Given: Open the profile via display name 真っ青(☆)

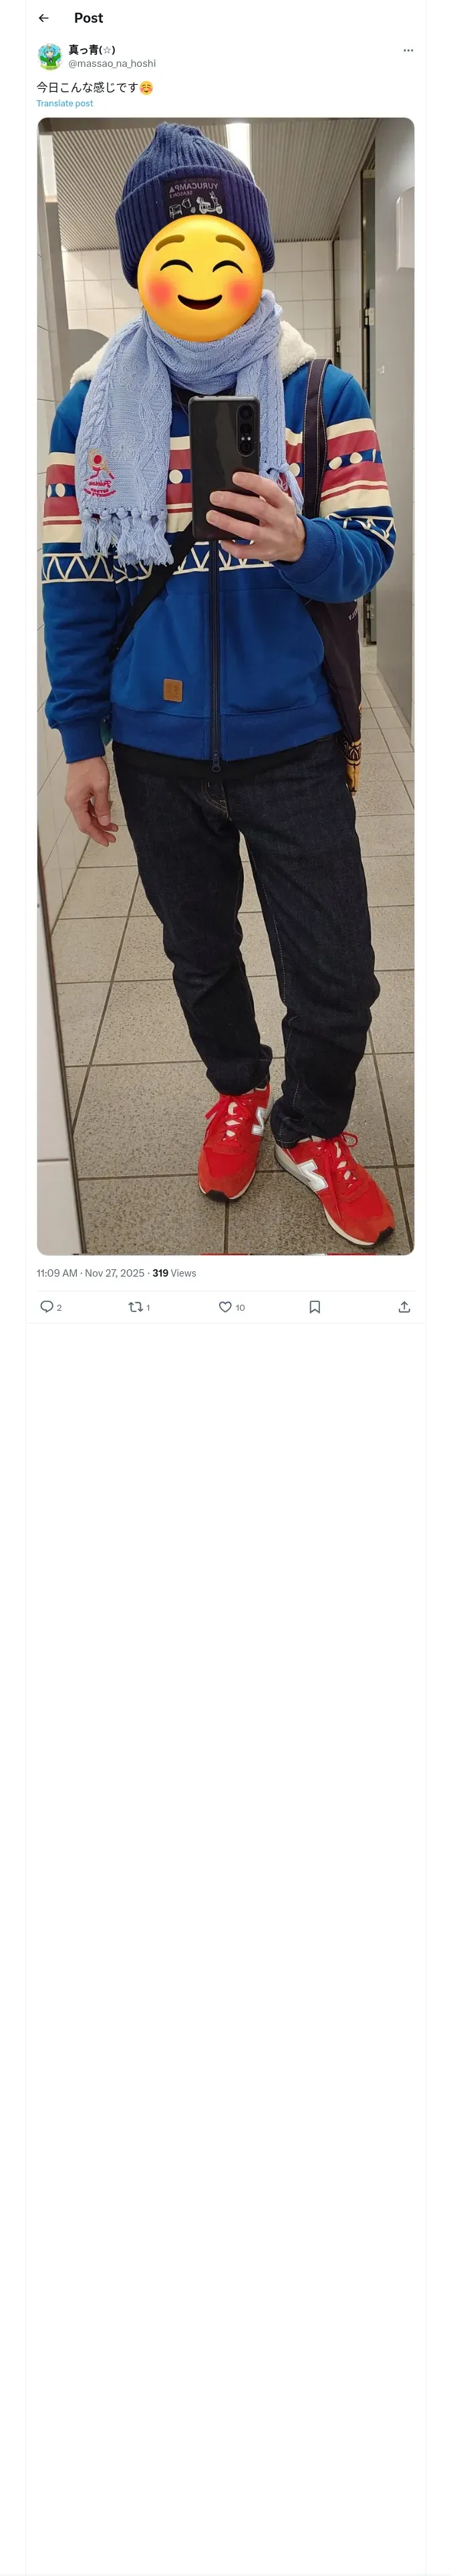Looking at the screenshot, I should point(92,49).
